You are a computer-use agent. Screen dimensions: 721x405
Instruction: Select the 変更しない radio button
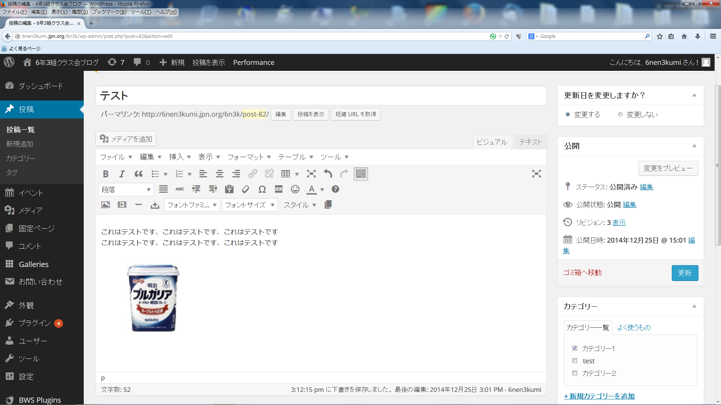[620, 114]
